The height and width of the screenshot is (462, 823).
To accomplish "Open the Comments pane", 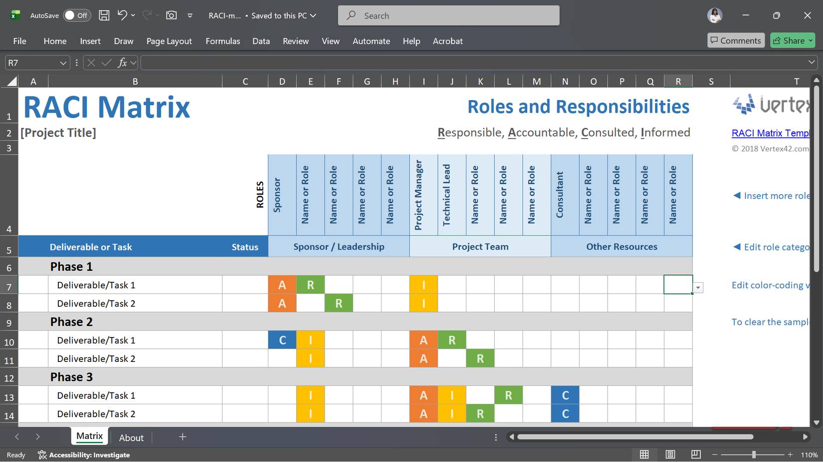I will click(x=736, y=40).
